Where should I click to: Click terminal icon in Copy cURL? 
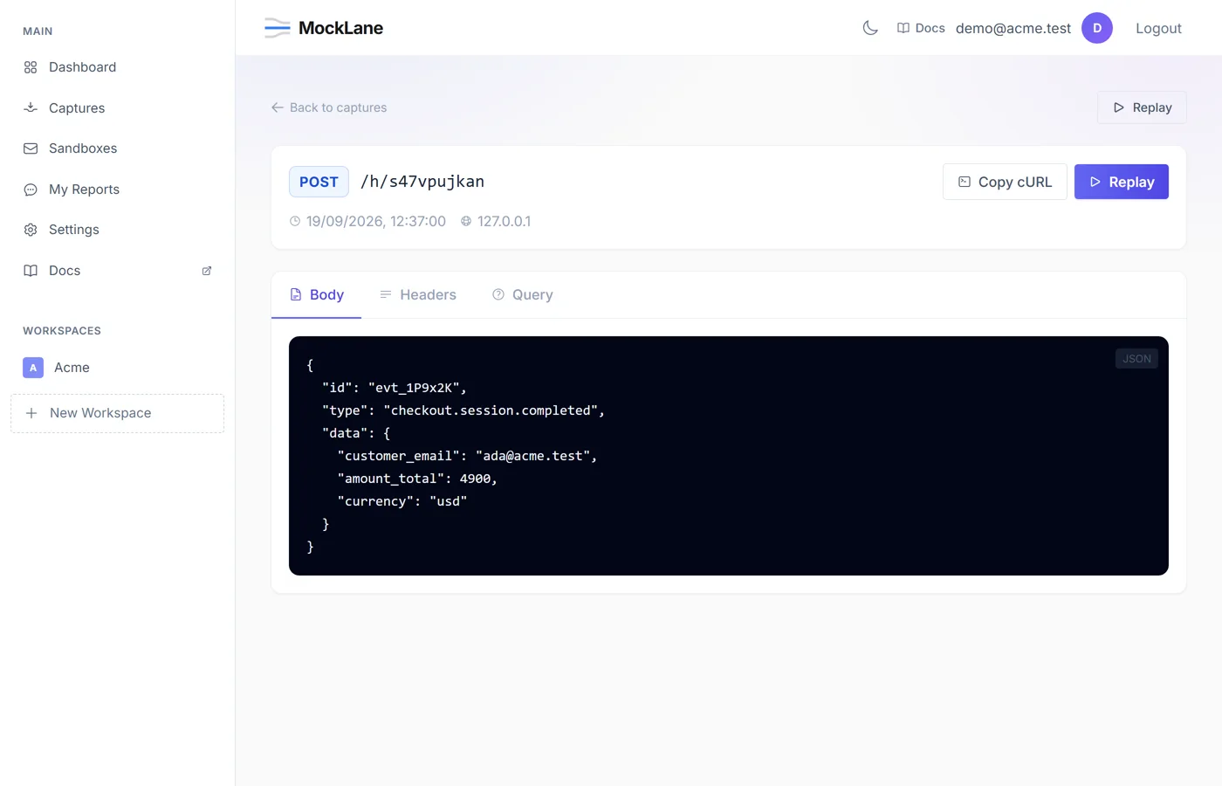pyautogui.click(x=965, y=182)
